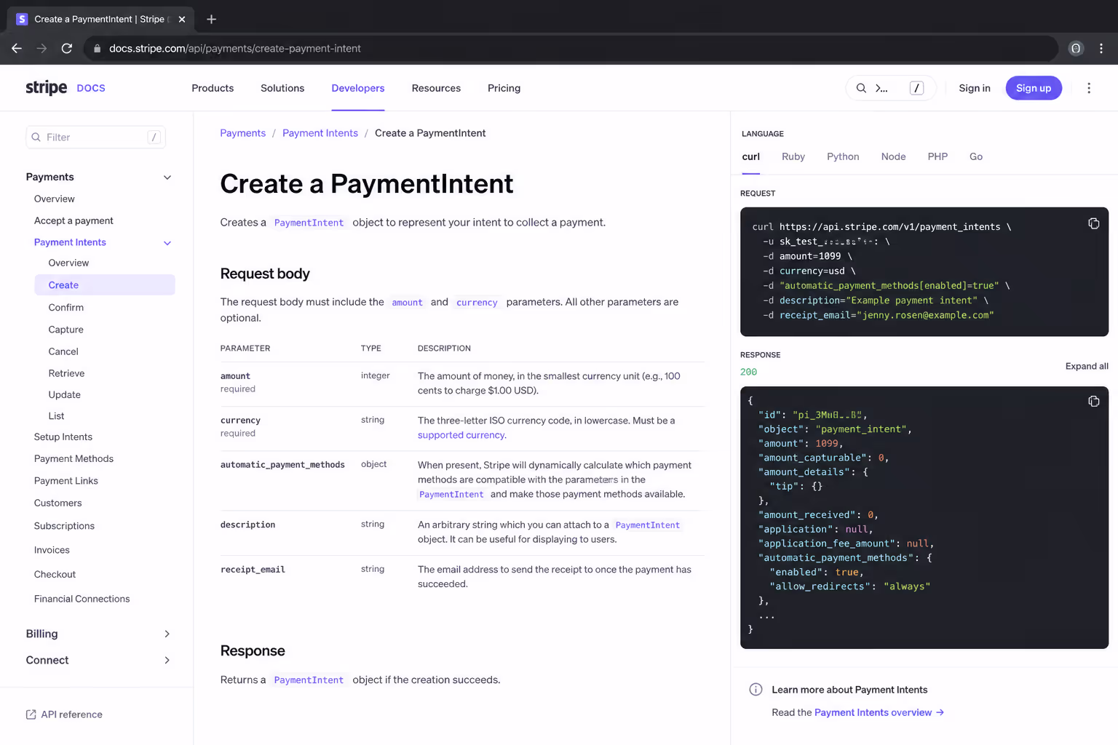Click the browser address bar URL
Screen dimensions: 1118x745
coord(235,49)
